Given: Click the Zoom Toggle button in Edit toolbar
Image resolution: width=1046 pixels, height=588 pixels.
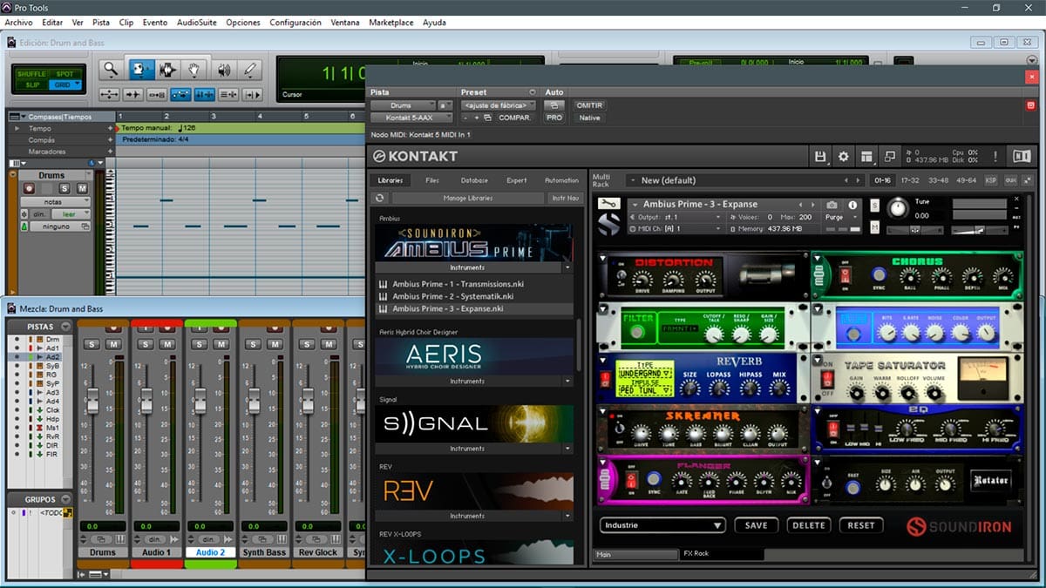Looking at the screenshot, I should 109,94.
